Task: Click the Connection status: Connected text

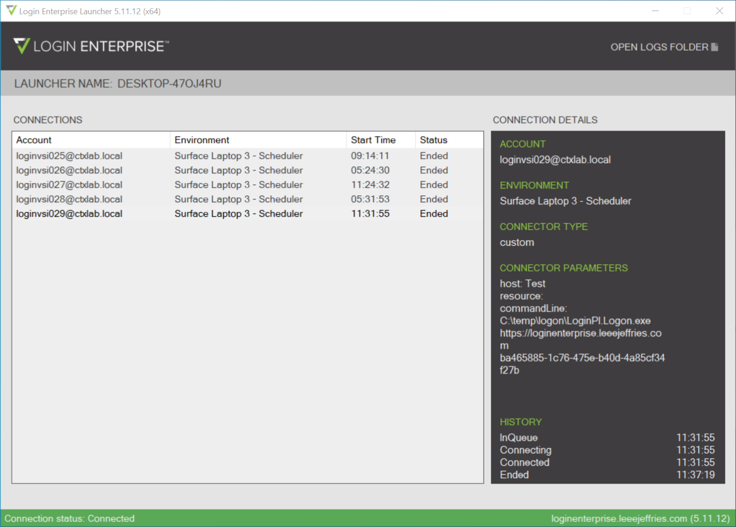Action: point(69,519)
